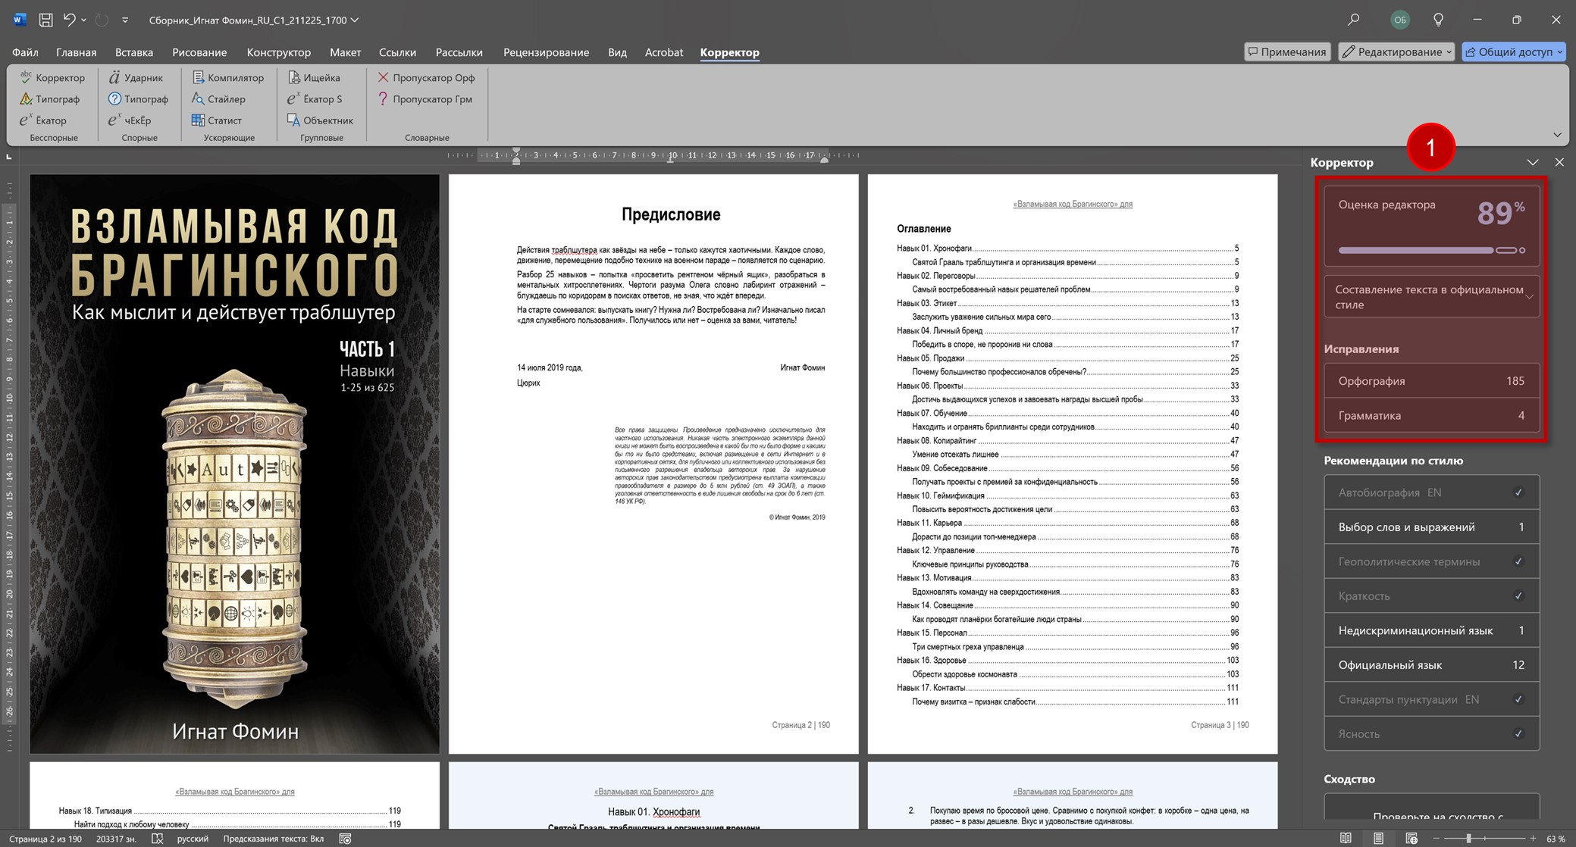The width and height of the screenshot is (1576, 847).
Task: Open Грамматика corrections list
Action: tap(1431, 415)
